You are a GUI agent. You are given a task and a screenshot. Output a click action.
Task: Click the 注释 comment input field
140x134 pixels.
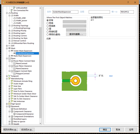coord(99,12)
